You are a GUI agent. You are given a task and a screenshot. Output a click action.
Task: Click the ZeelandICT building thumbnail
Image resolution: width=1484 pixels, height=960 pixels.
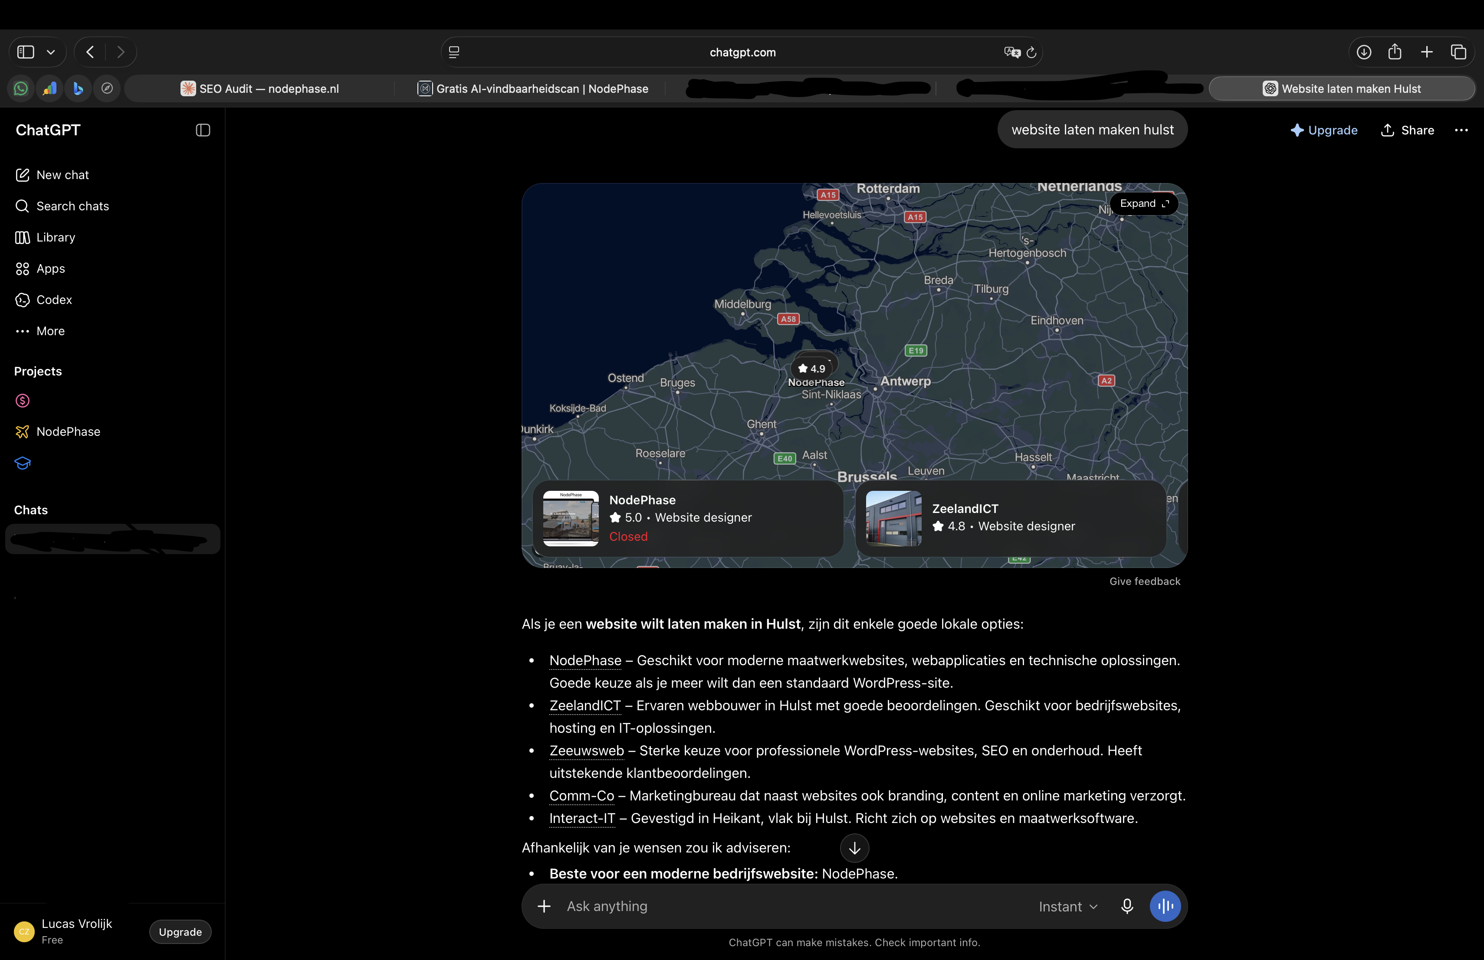tap(893, 518)
